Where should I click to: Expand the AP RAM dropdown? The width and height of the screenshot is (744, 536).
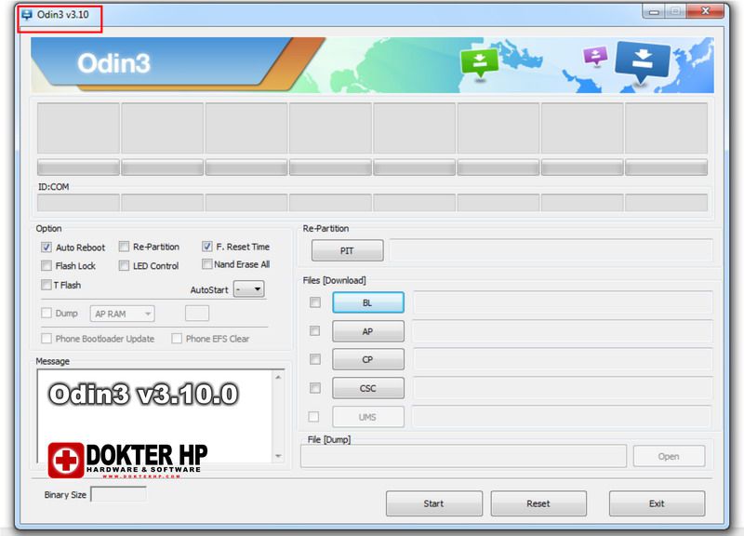tap(122, 314)
